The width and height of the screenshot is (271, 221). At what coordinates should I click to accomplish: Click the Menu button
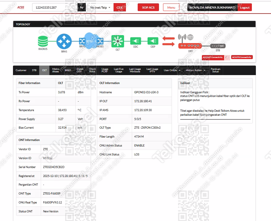tap(171, 7)
